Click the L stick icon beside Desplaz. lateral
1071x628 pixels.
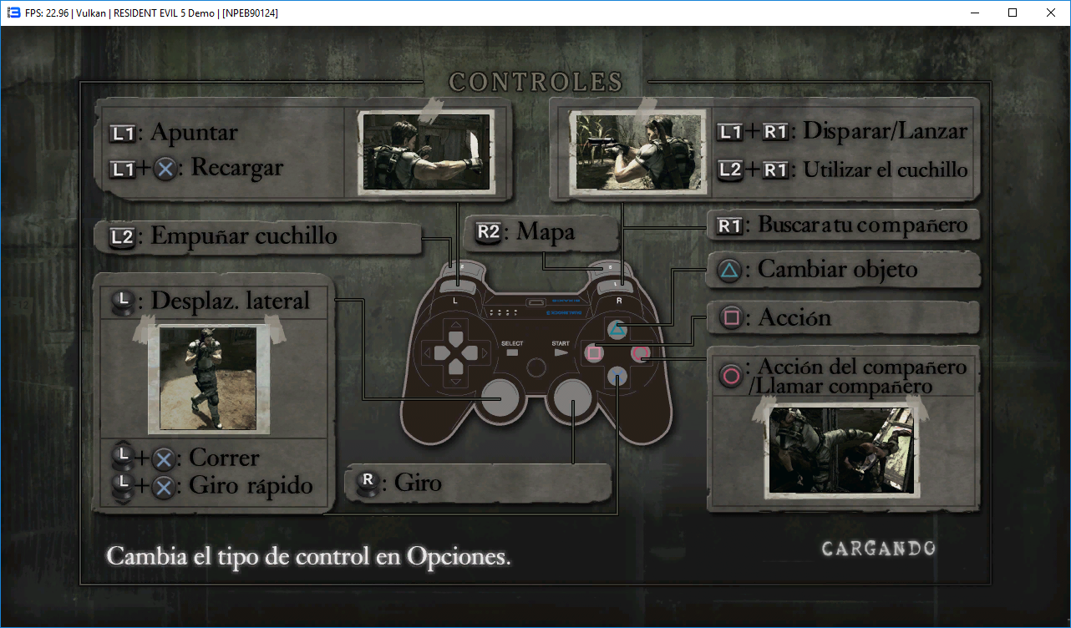click(122, 301)
